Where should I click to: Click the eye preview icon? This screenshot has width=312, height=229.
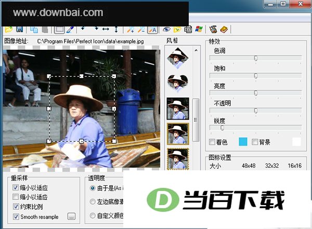tap(166, 30)
